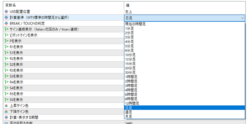Screen dimensions: 249x124
Task: Click the 値 column header
Action: [128, 5]
